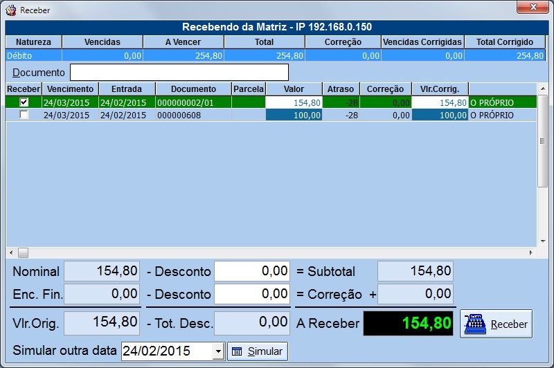The height and width of the screenshot is (368, 554).
Task: Click the Enc. Fin. Desconto input field
Action: click(x=251, y=294)
